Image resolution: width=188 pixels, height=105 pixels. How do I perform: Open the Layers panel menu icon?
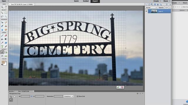pos(170,4)
